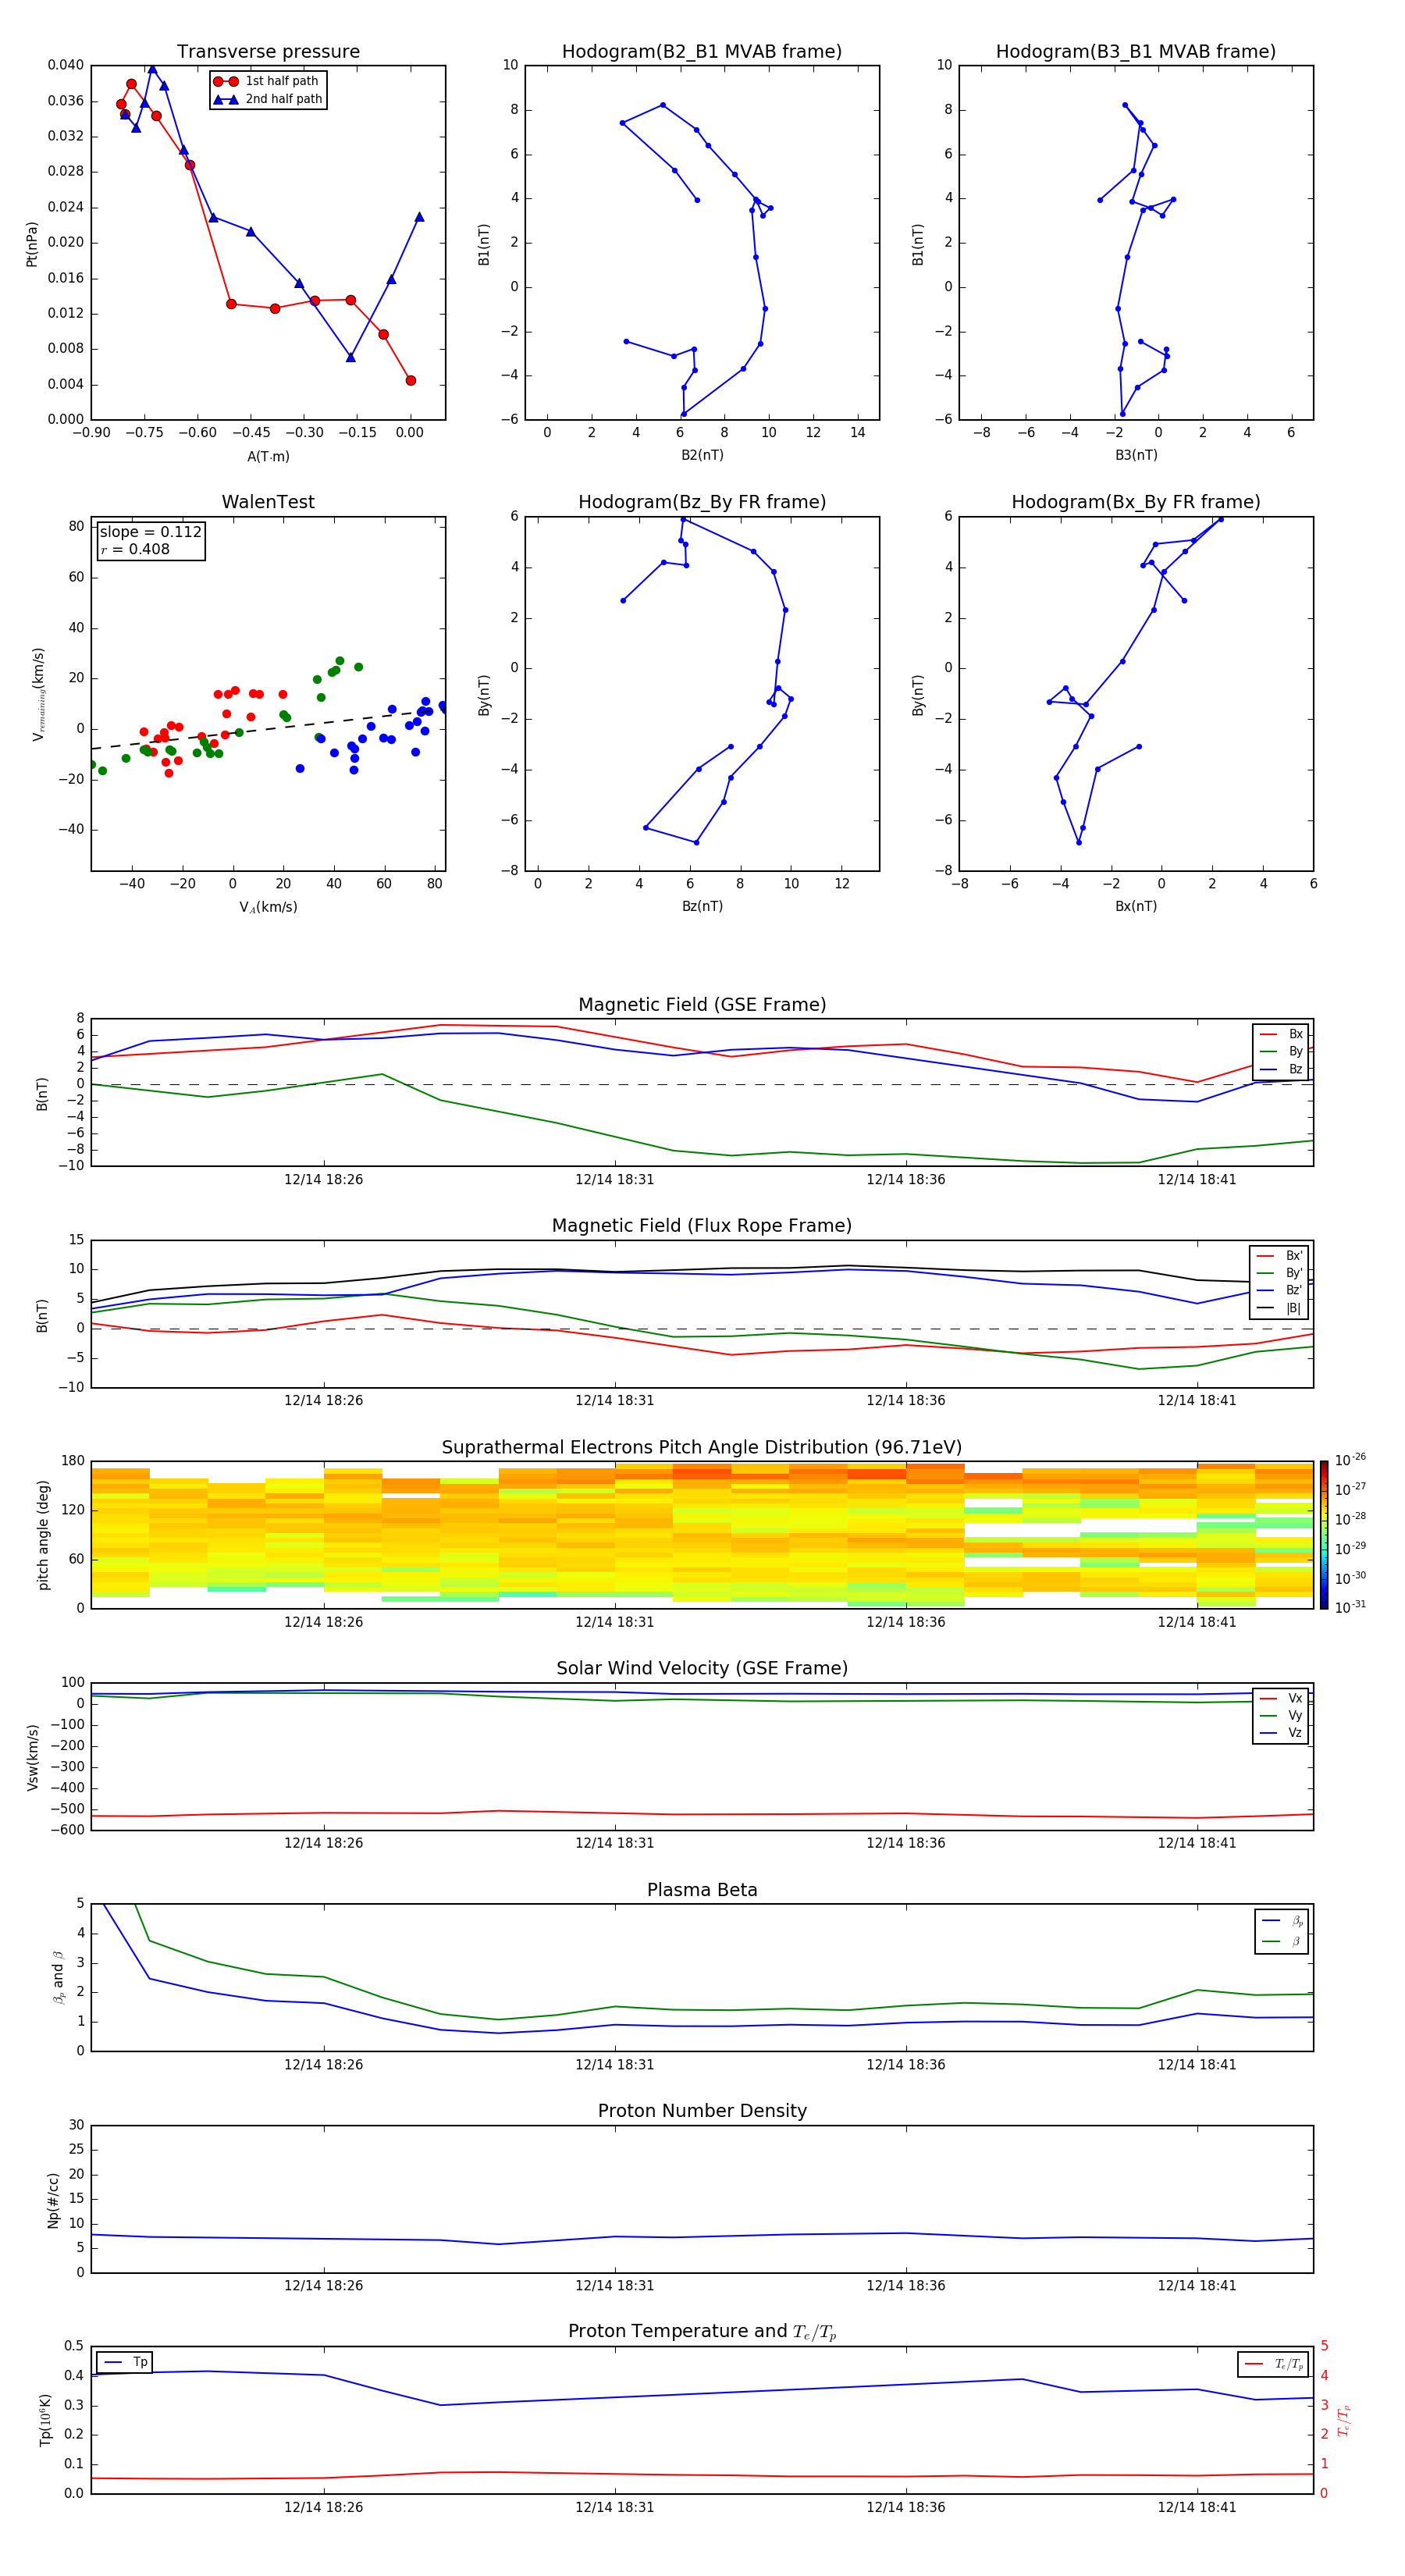Click the 'Pt(nPa)' y-axis label
Viewport: 1405px width, 2576px height.
(x=32, y=244)
